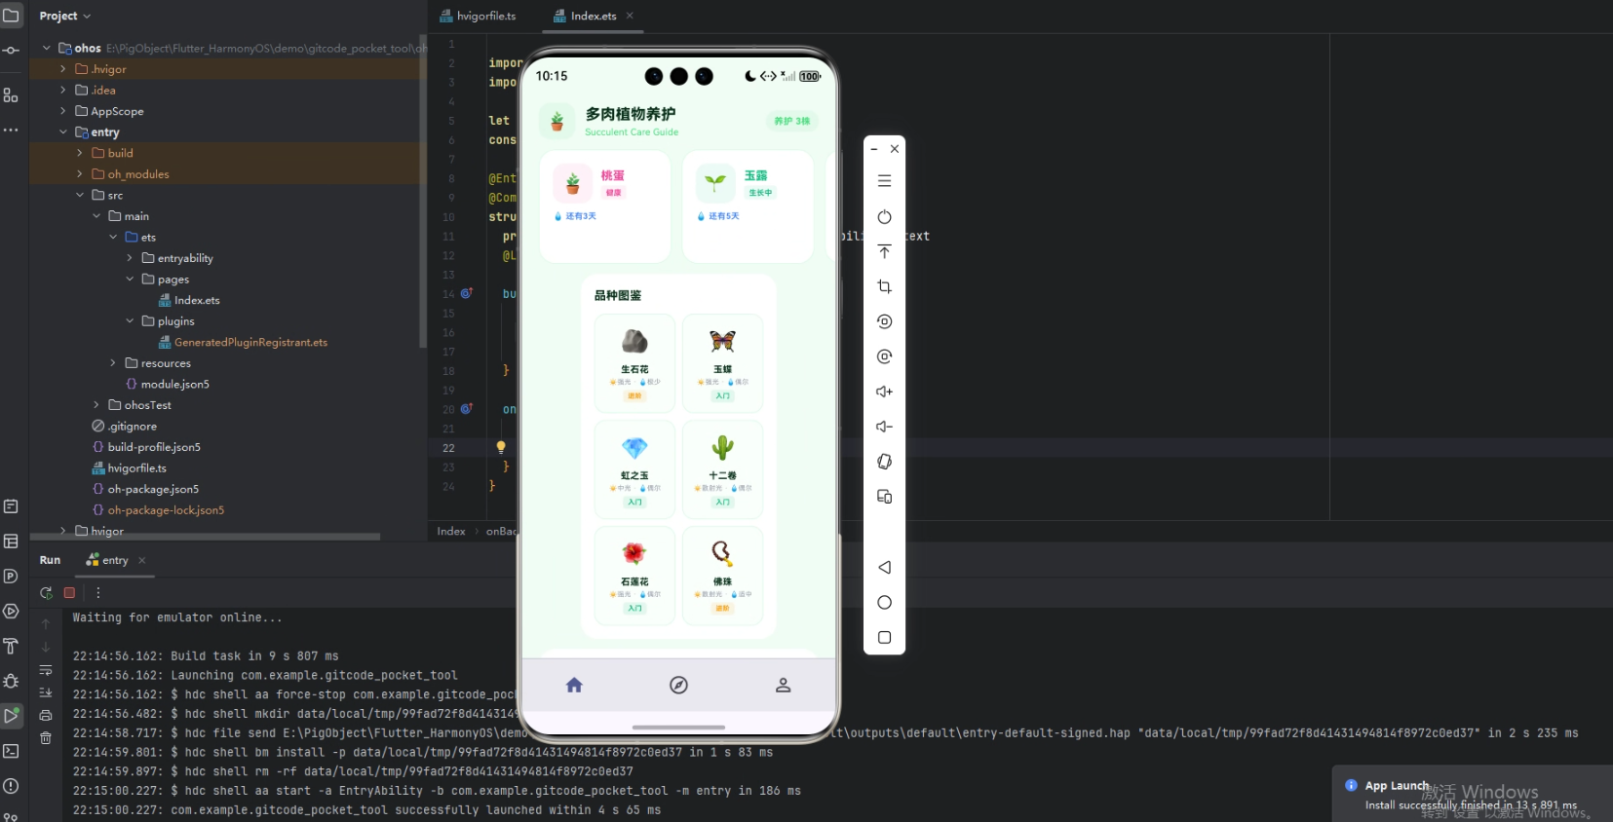Click the intention bulb icon on line 22

501,448
